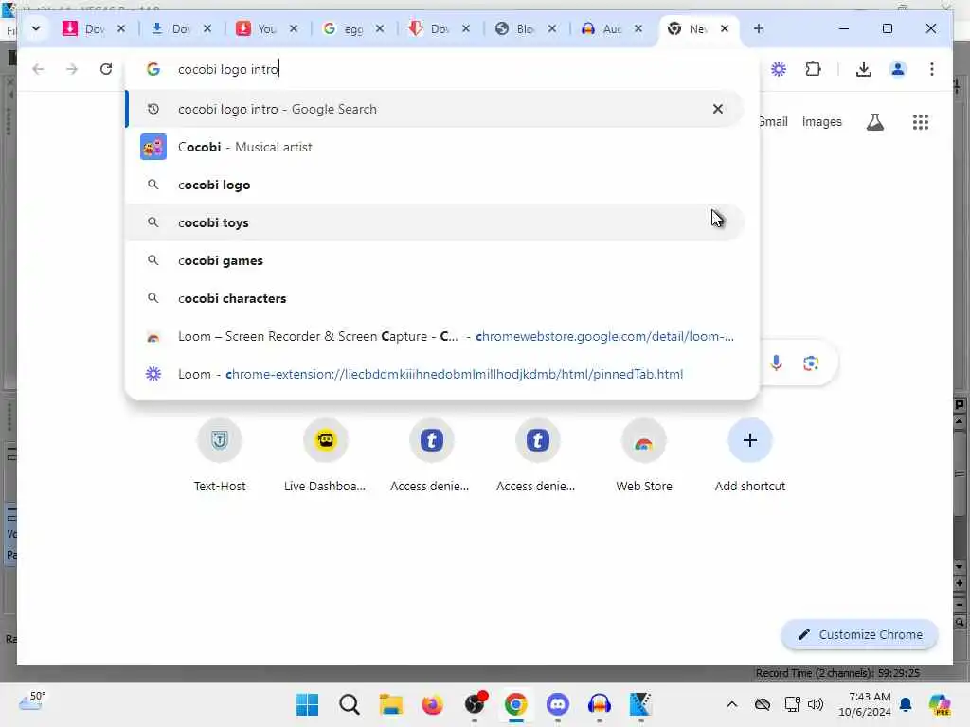Open Firefox from taskbar

click(432, 704)
